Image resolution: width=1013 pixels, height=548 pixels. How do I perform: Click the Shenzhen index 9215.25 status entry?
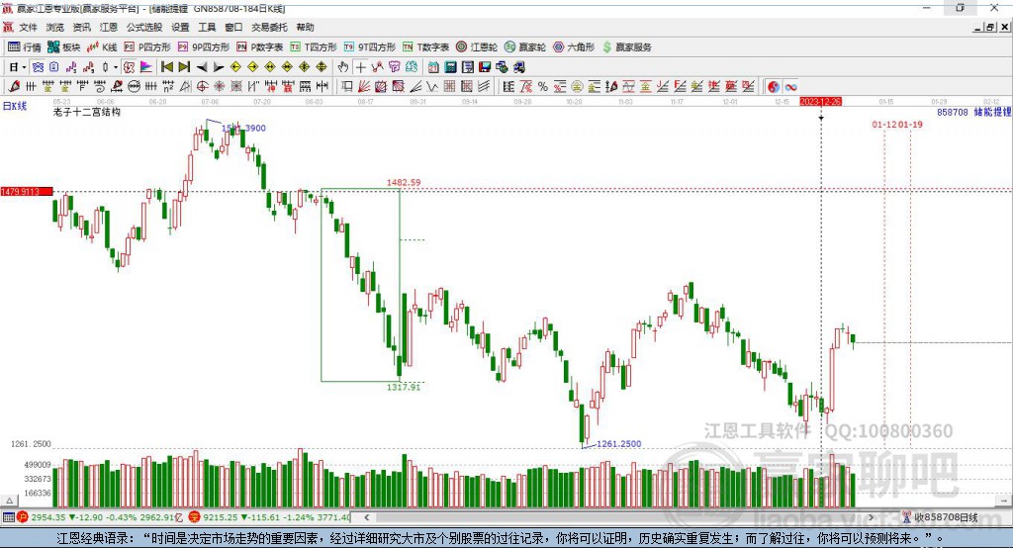270,517
